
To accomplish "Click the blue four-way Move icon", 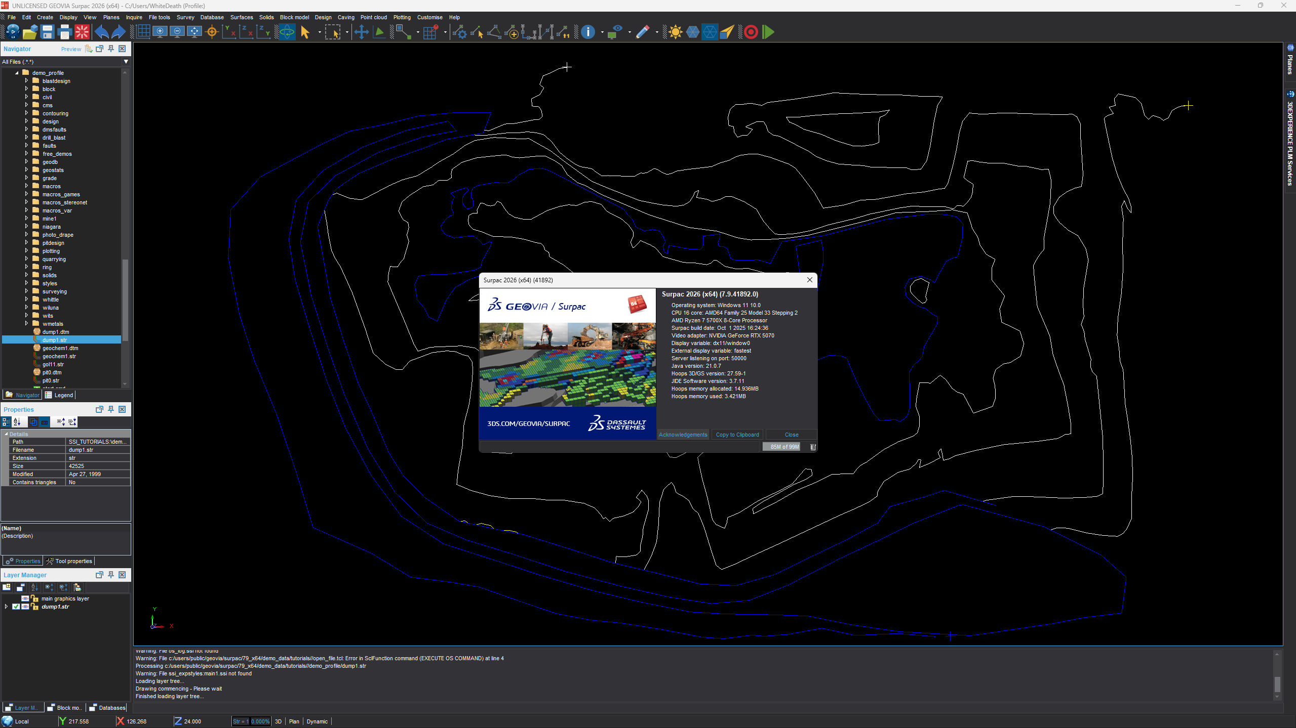I will tap(361, 32).
